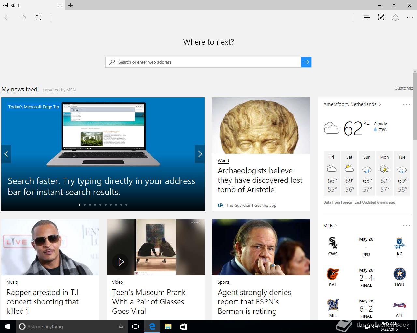Screen dimensions: 417x333
Task: Open the Berman article photo
Action: [x=261, y=247]
